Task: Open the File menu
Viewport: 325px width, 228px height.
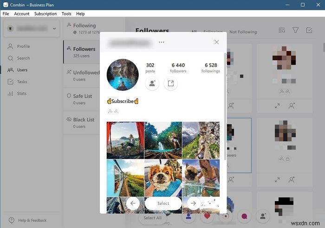Action: [x=6, y=13]
